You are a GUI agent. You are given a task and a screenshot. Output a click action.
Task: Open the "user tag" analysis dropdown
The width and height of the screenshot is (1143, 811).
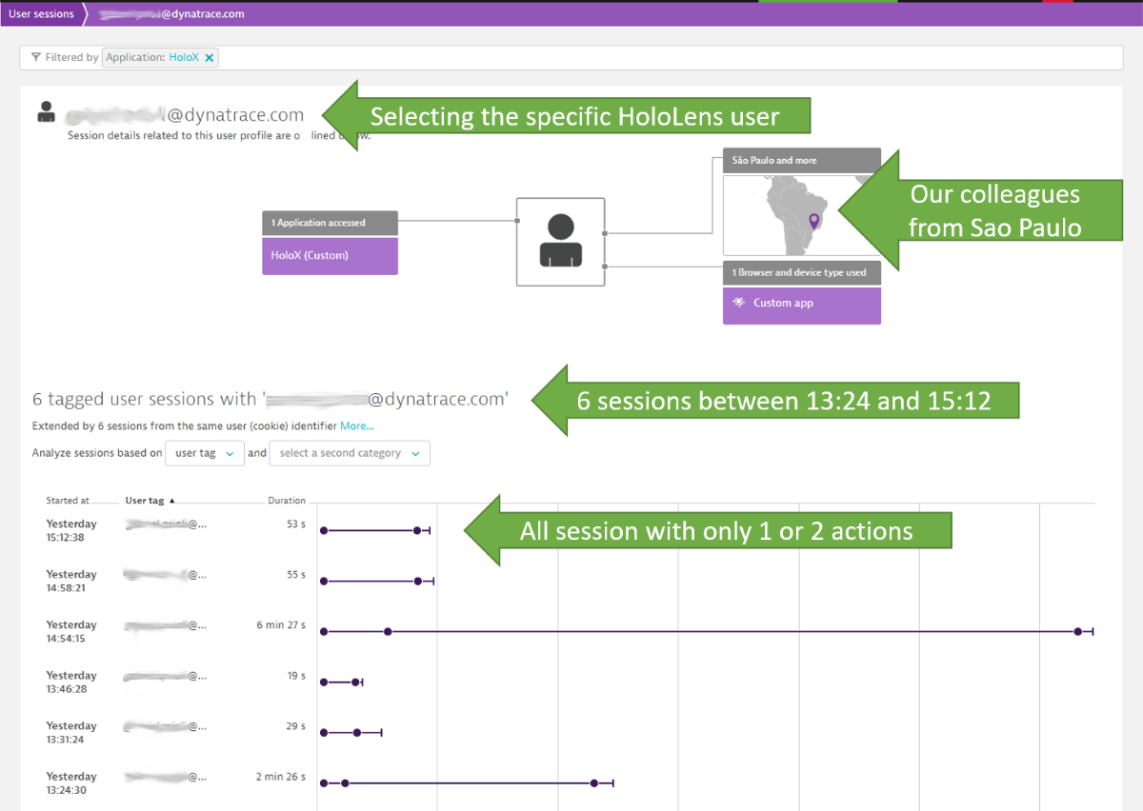204,453
